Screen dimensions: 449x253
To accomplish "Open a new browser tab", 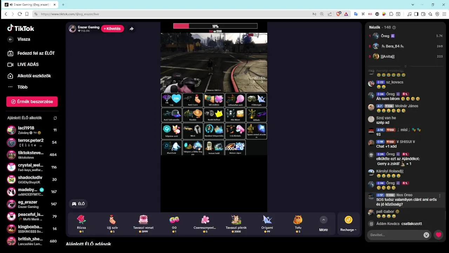I will [x=63, y=5].
